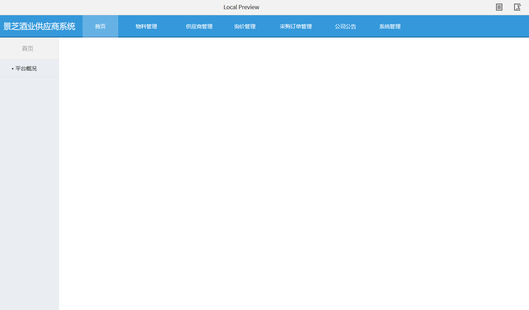Open 采购订单管理 menu
The width and height of the screenshot is (529, 310).
296,27
